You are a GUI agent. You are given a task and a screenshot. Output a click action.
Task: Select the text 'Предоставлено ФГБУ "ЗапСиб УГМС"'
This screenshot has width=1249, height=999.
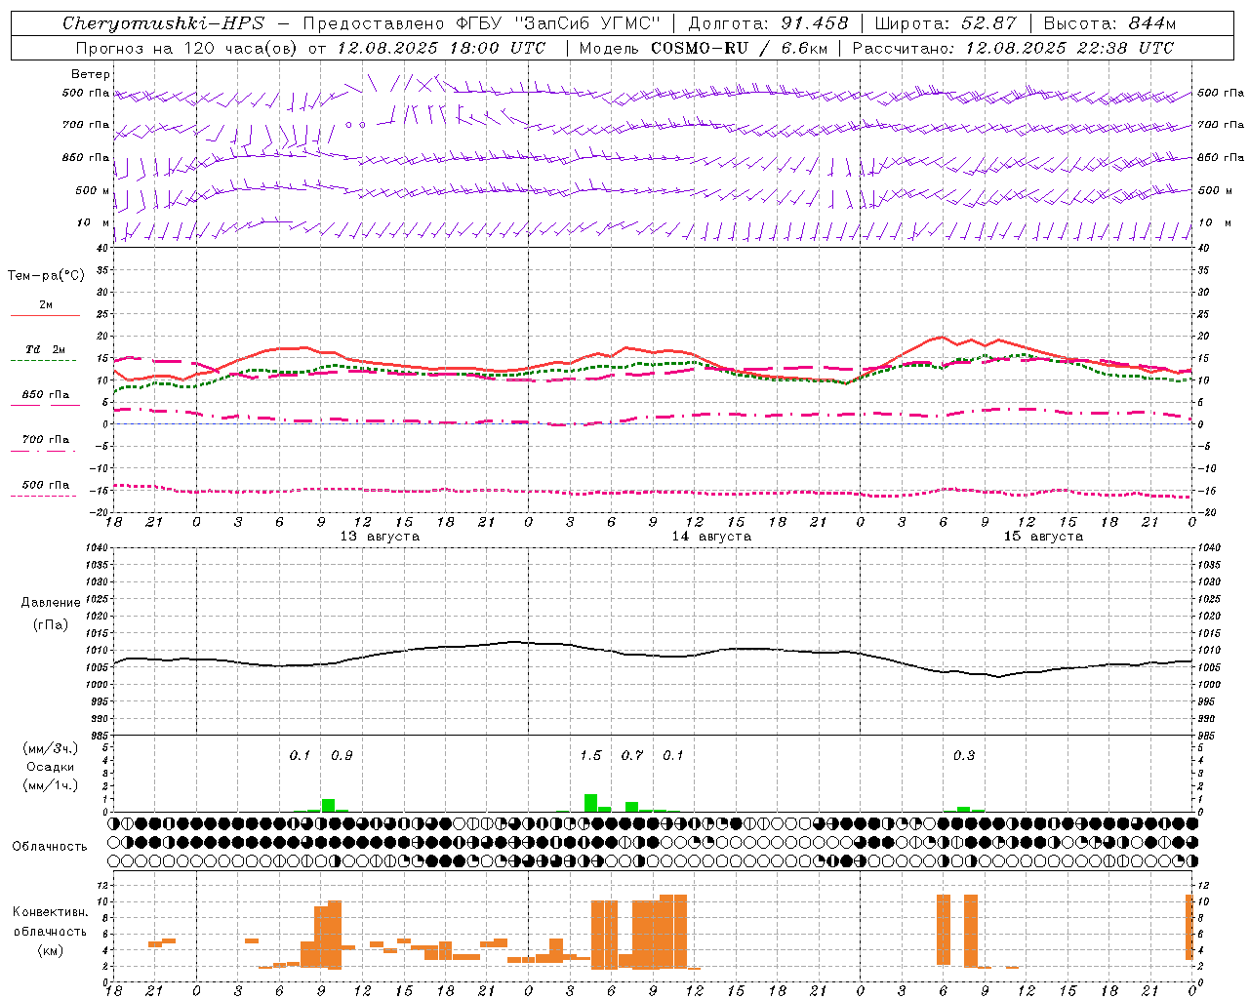[481, 23]
